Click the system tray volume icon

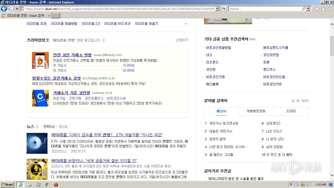pos(297,185)
